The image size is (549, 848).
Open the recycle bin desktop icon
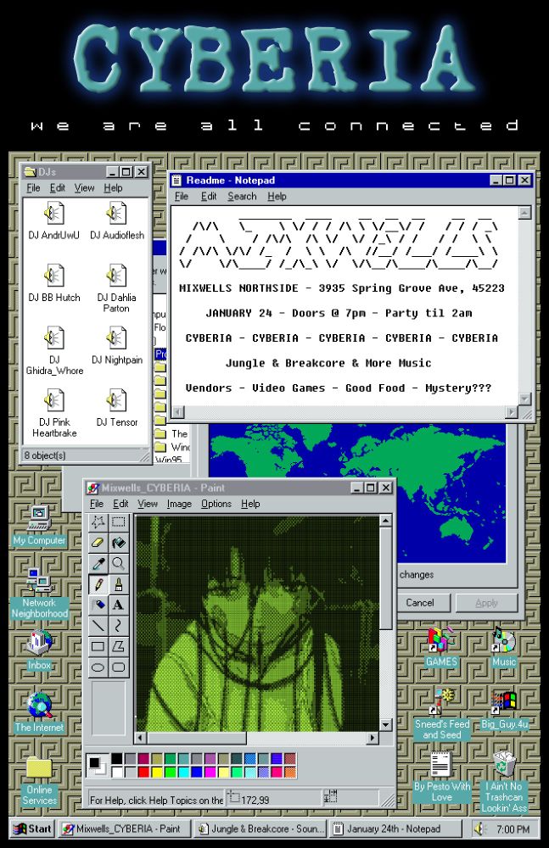(504, 782)
